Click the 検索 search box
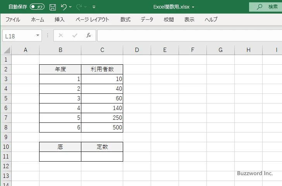This screenshot has height=186, width=282. click(265, 7)
